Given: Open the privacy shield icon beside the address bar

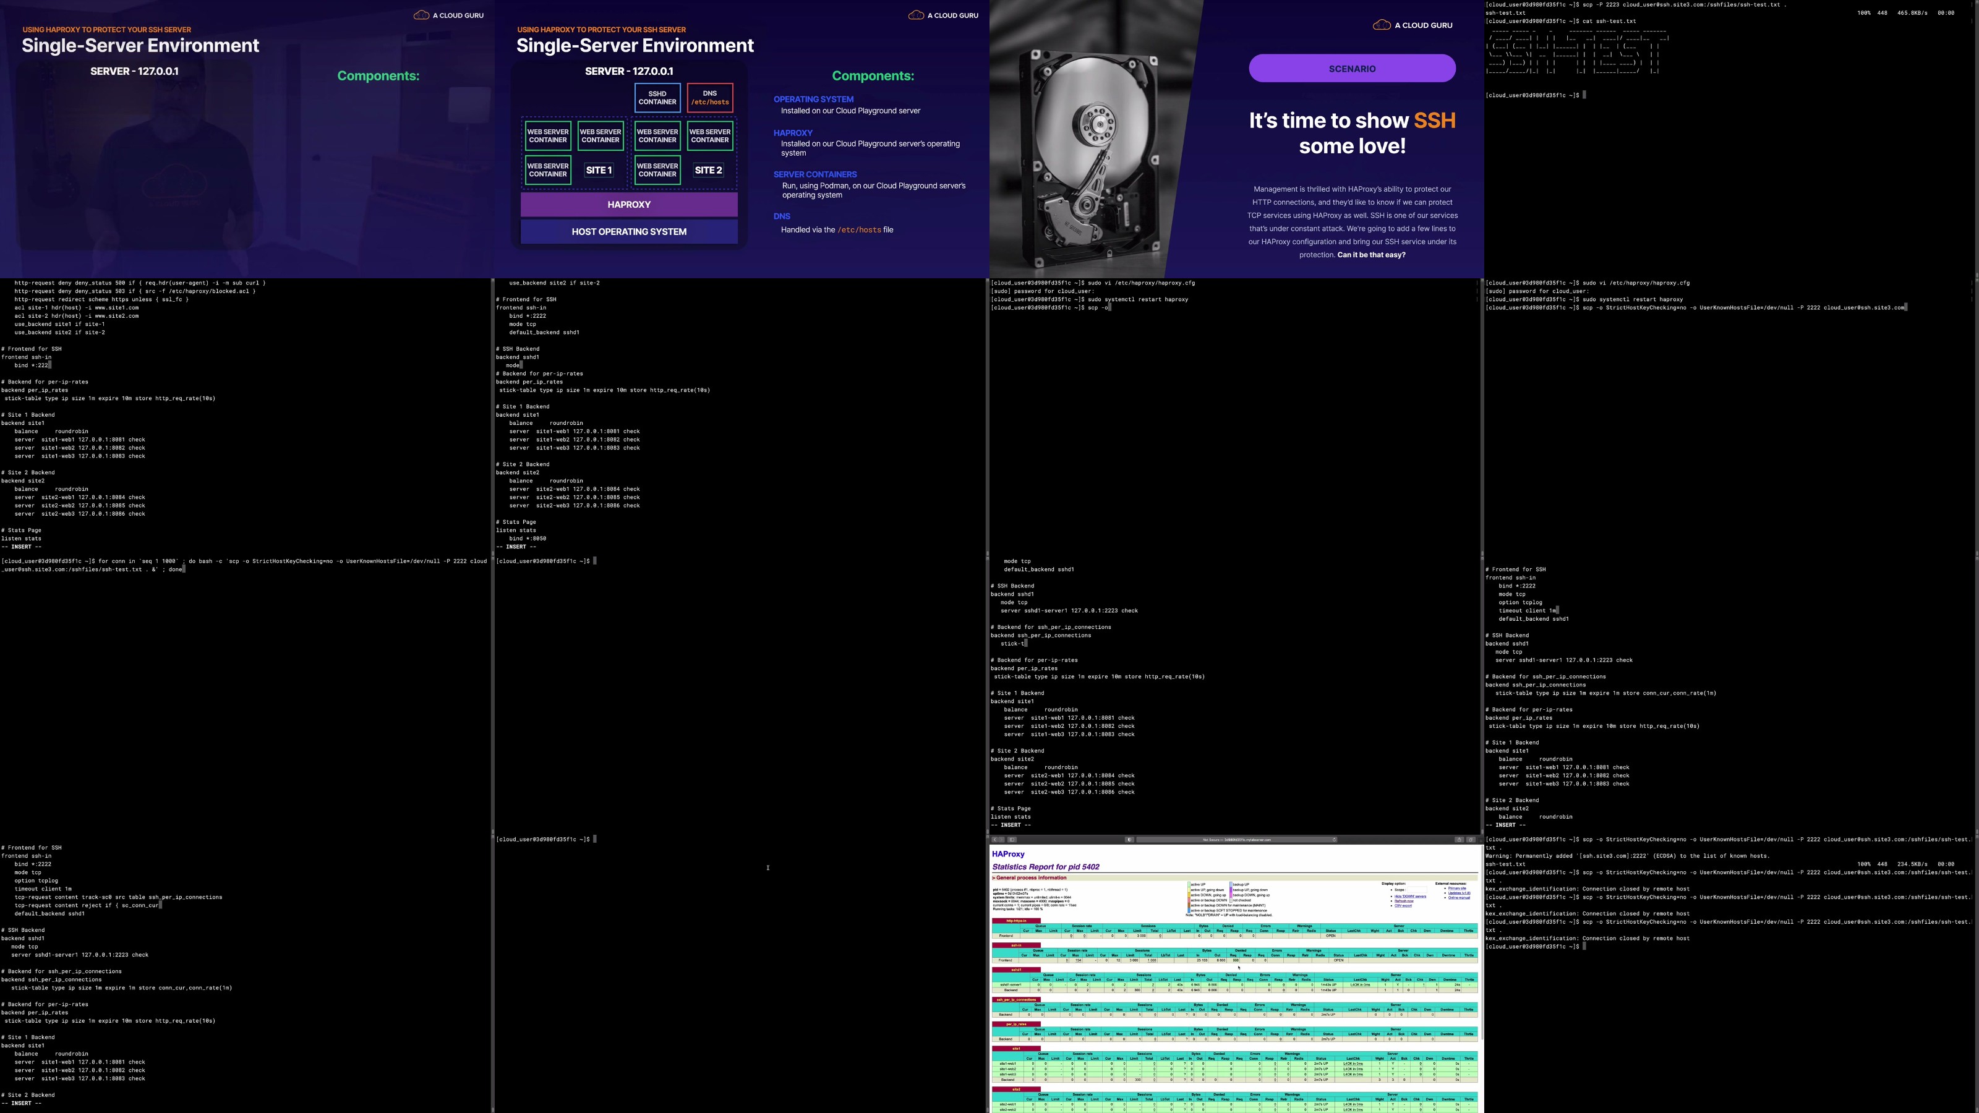Looking at the screenshot, I should 1129,840.
